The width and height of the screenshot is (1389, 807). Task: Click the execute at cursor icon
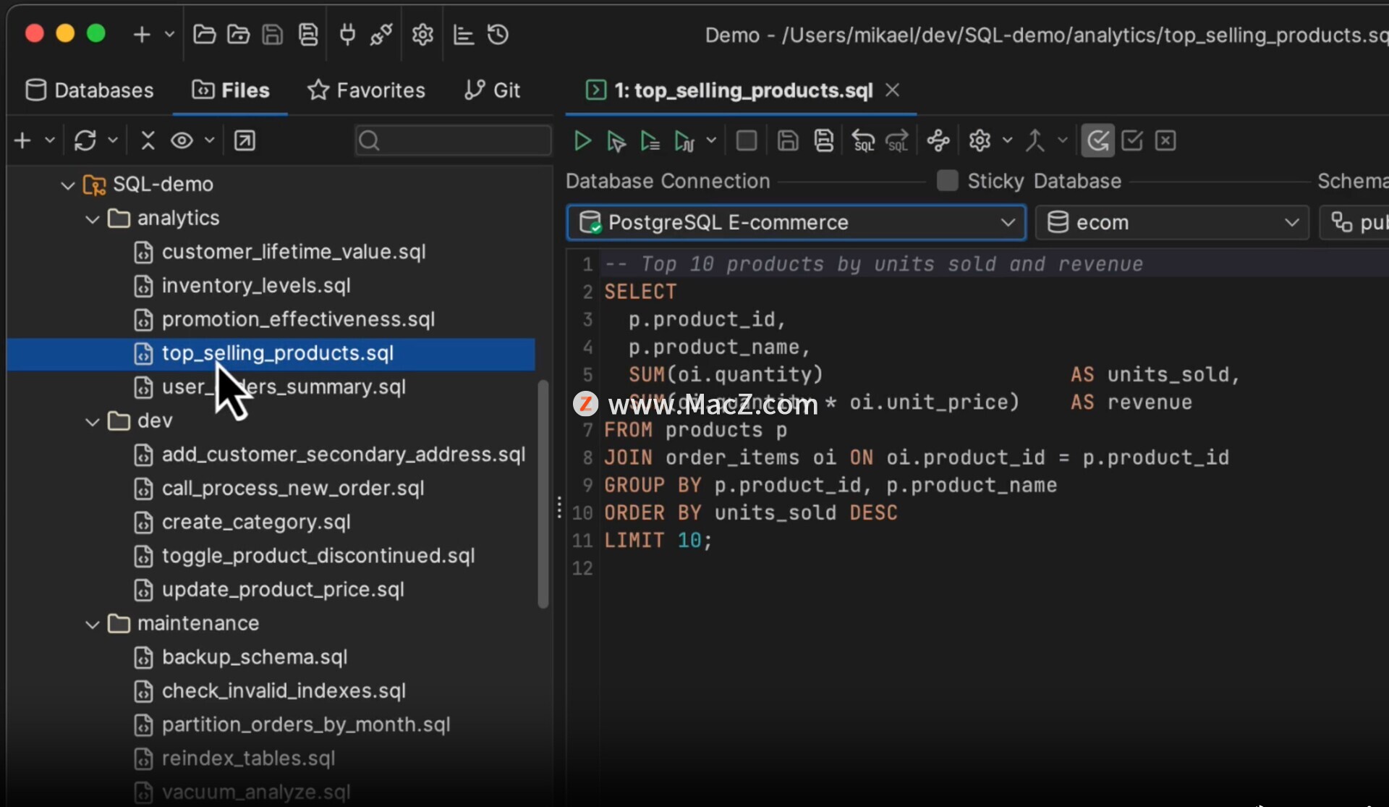pos(616,141)
